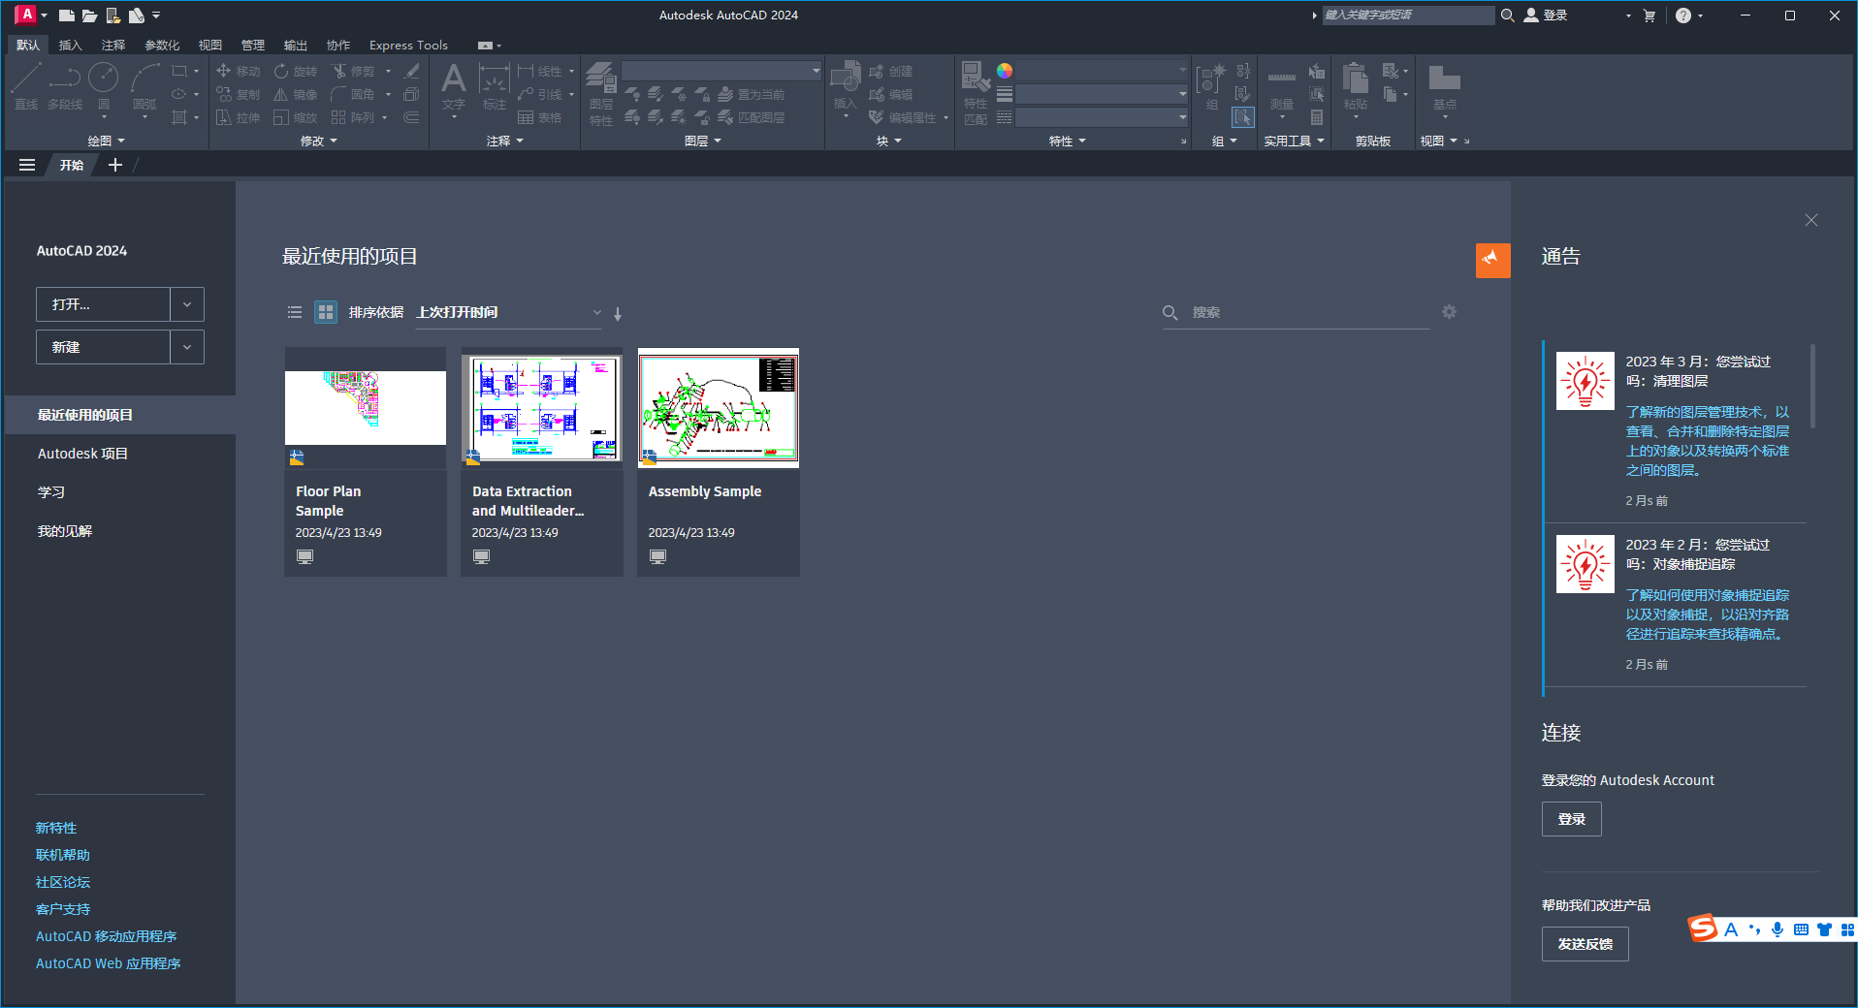Expand the 新建 dropdown arrow
The height and width of the screenshot is (1008, 1858).
pyautogui.click(x=187, y=347)
